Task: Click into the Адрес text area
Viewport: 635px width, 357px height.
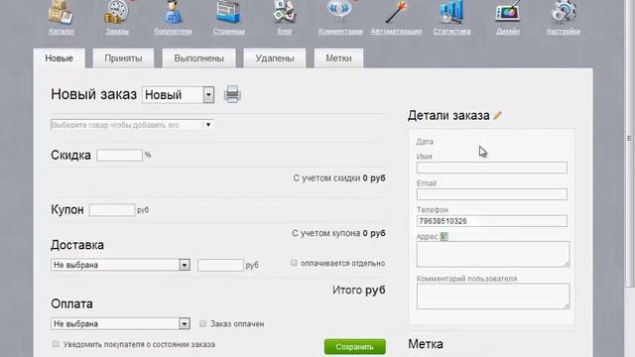Action: point(493,254)
